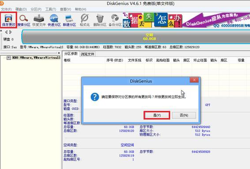Click the 64424508928 total bytes value
This screenshot has height=169, width=250.
pyautogui.click(x=201, y=152)
